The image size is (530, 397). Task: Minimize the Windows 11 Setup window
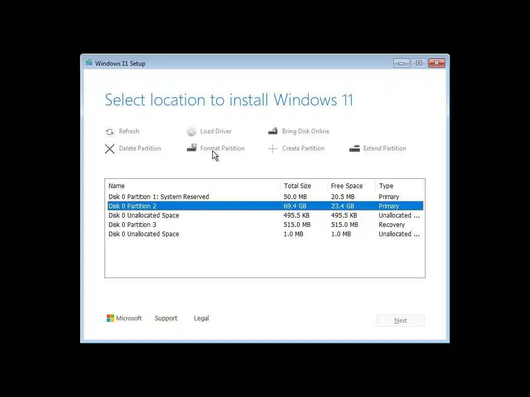click(x=401, y=63)
